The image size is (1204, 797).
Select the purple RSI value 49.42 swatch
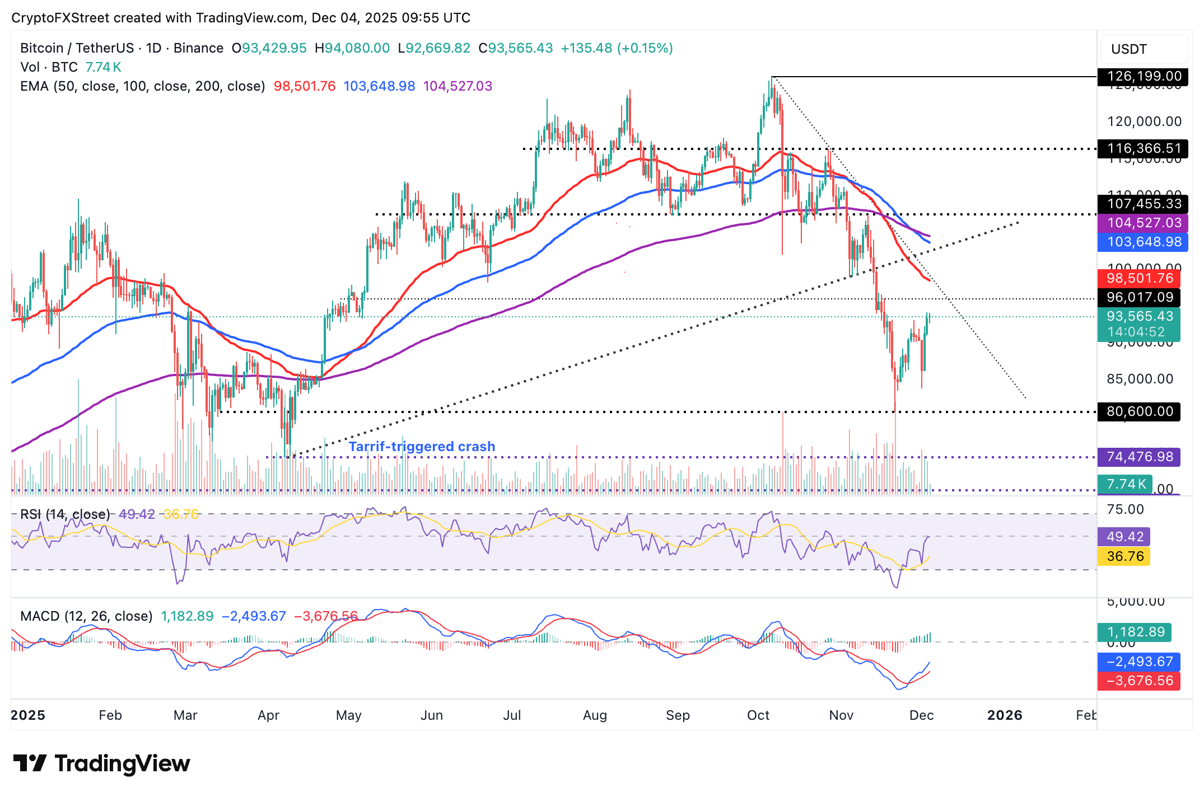[x=1124, y=537]
